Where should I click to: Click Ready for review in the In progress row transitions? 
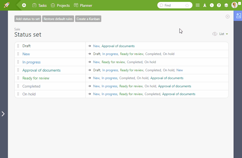113,62
